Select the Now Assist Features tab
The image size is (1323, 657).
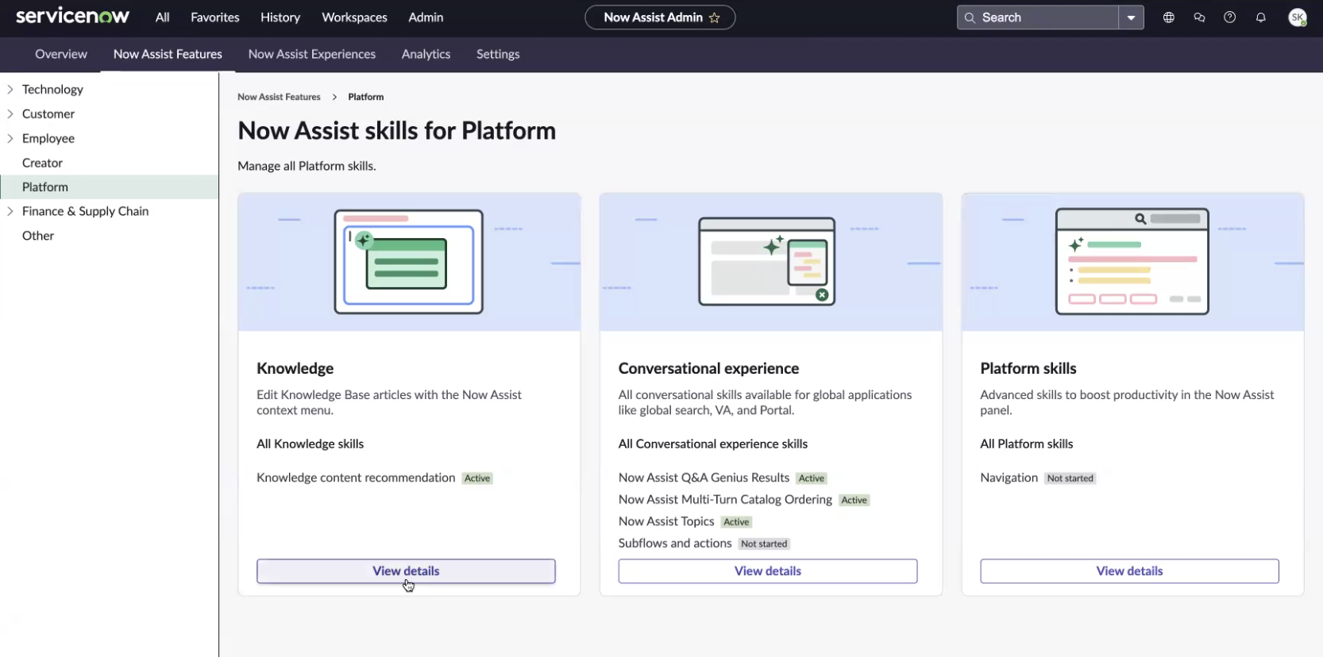(x=168, y=54)
